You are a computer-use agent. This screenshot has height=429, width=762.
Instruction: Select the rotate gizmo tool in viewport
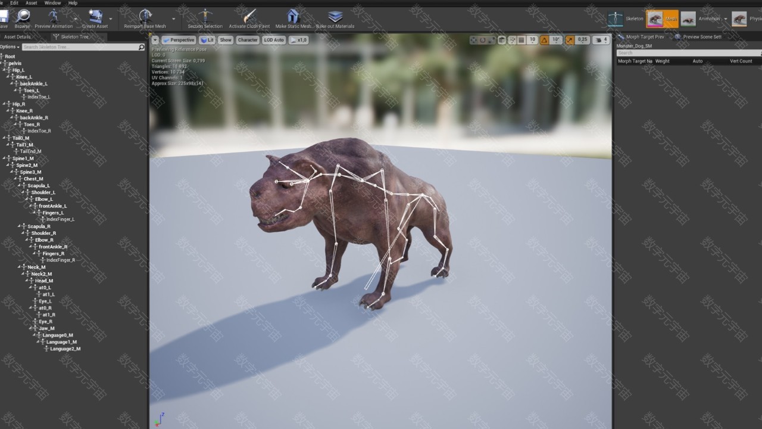(483, 40)
